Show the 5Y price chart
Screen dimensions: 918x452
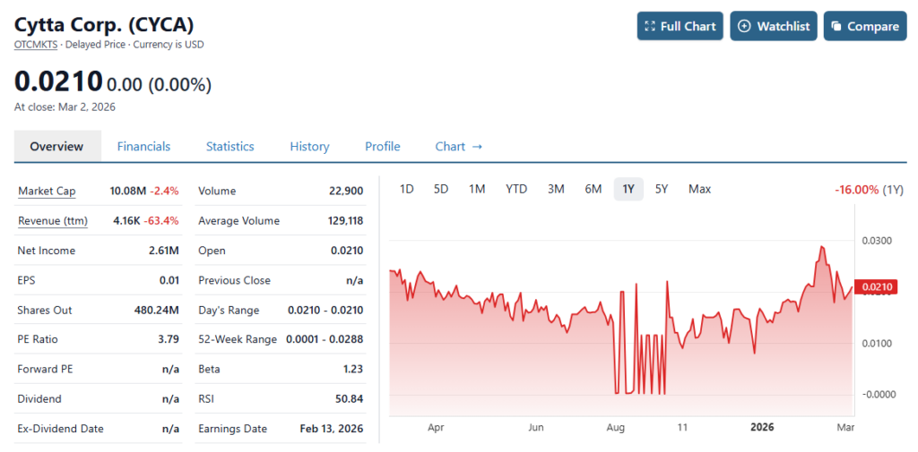coord(662,189)
